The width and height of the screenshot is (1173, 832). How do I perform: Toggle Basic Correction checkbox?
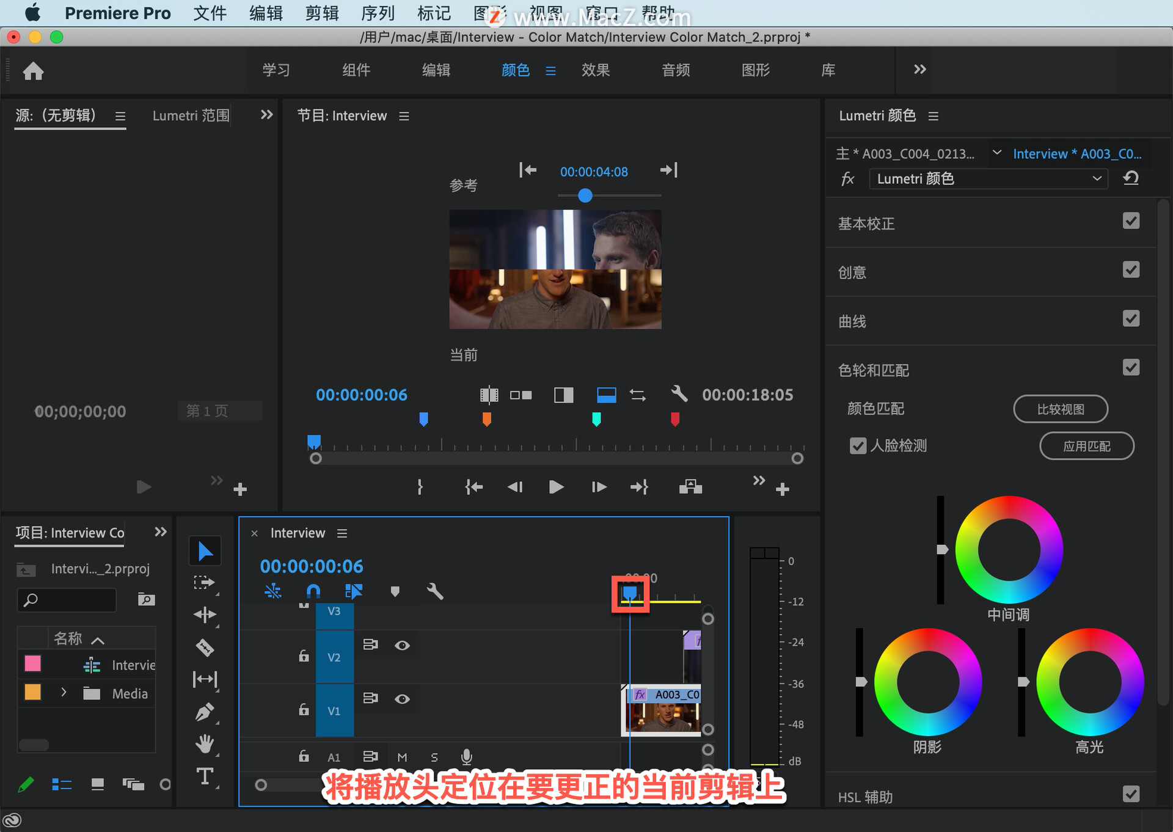point(1131,221)
